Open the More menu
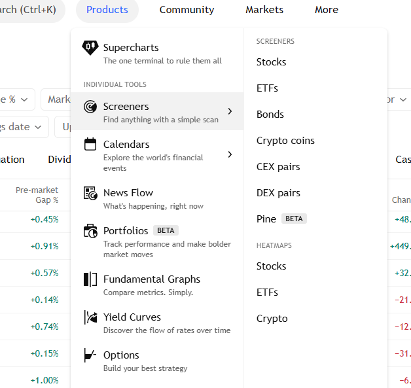The image size is (411, 388). (327, 10)
